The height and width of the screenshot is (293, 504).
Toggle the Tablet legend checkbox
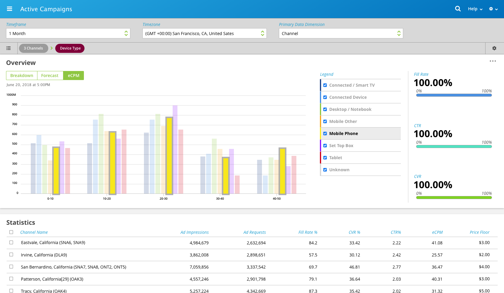[325, 158]
